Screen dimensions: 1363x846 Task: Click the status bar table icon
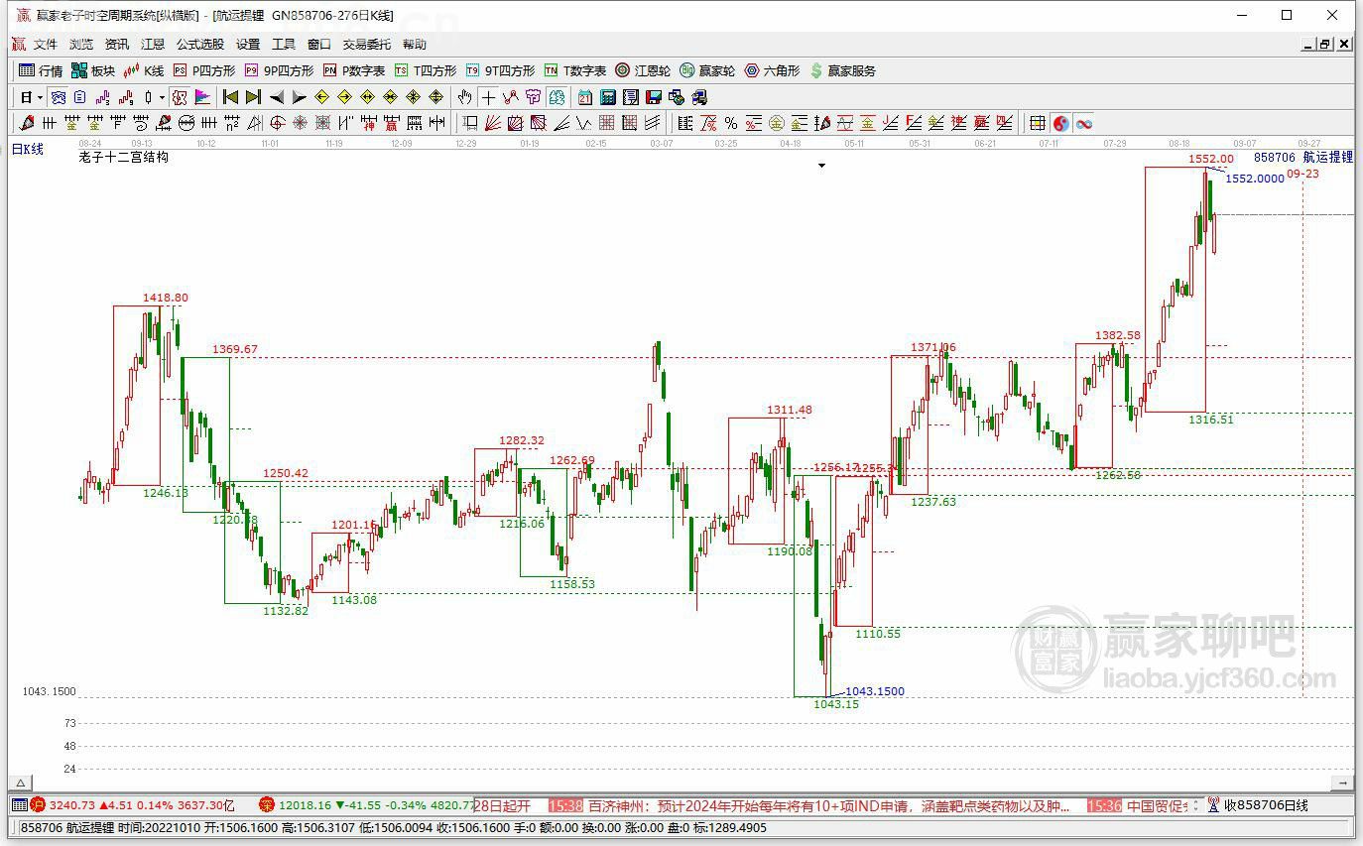(20, 805)
